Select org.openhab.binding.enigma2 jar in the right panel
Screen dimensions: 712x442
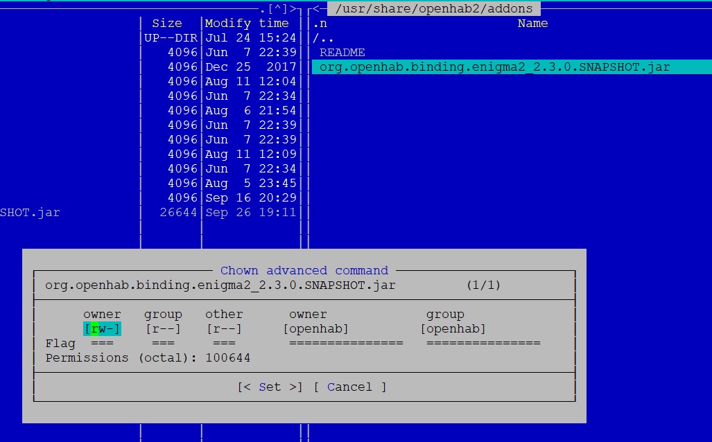pos(512,67)
